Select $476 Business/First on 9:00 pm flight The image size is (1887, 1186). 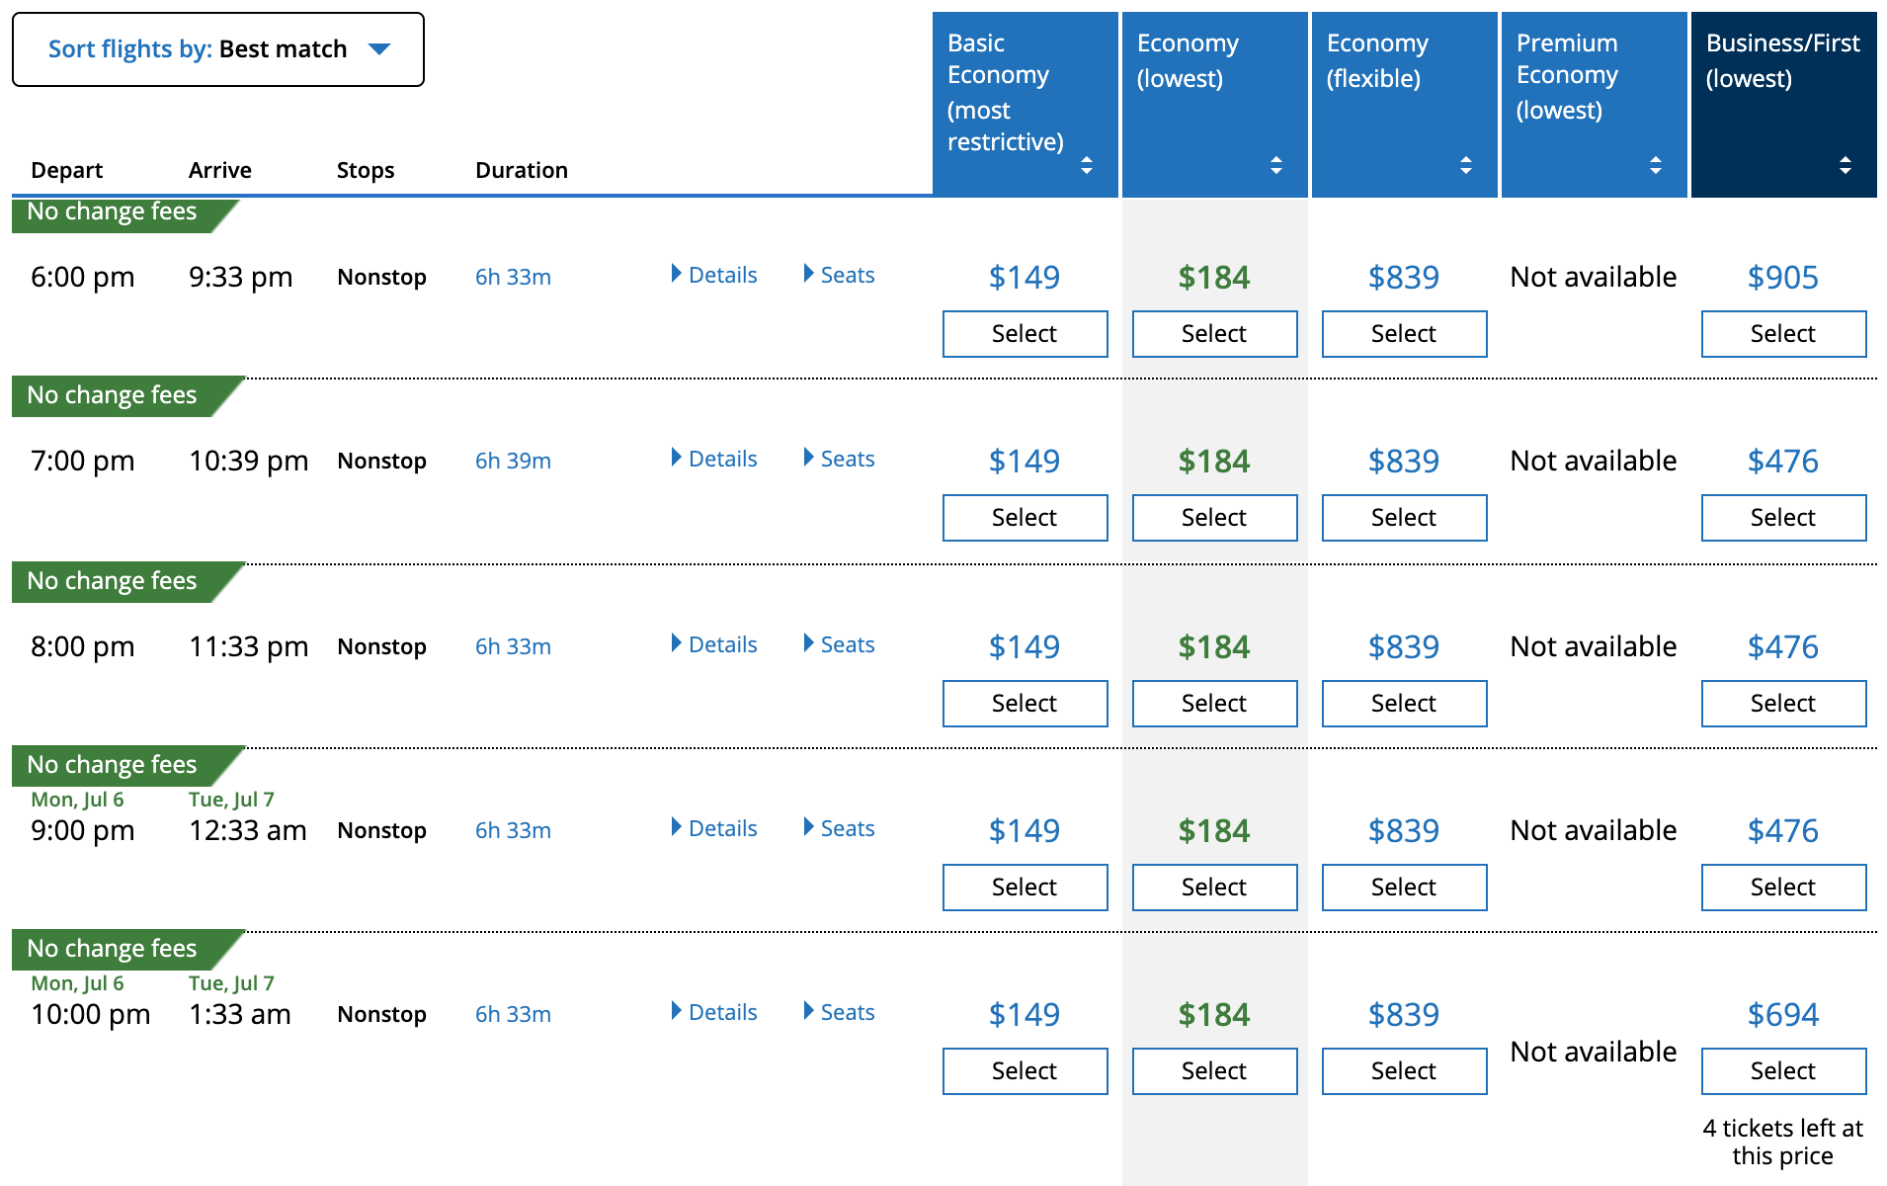[x=1784, y=888]
